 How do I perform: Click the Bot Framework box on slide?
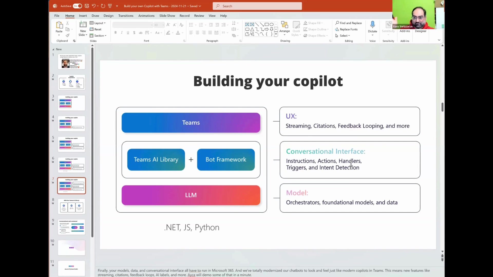point(226,160)
